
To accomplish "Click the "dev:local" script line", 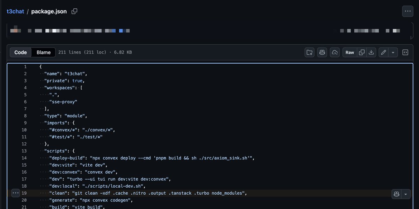I will click(97, 186).
